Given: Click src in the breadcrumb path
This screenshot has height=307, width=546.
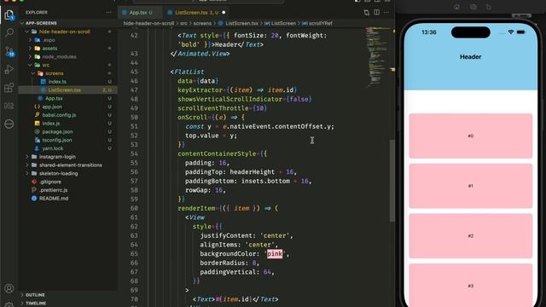Looking at the screenshot, I should [x=183, y=23].
